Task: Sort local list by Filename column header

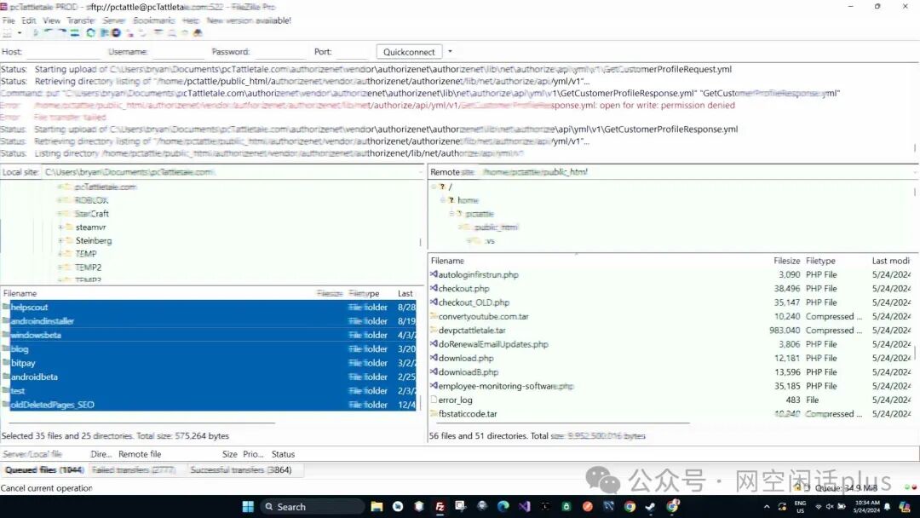Action: tap(20, 293)
